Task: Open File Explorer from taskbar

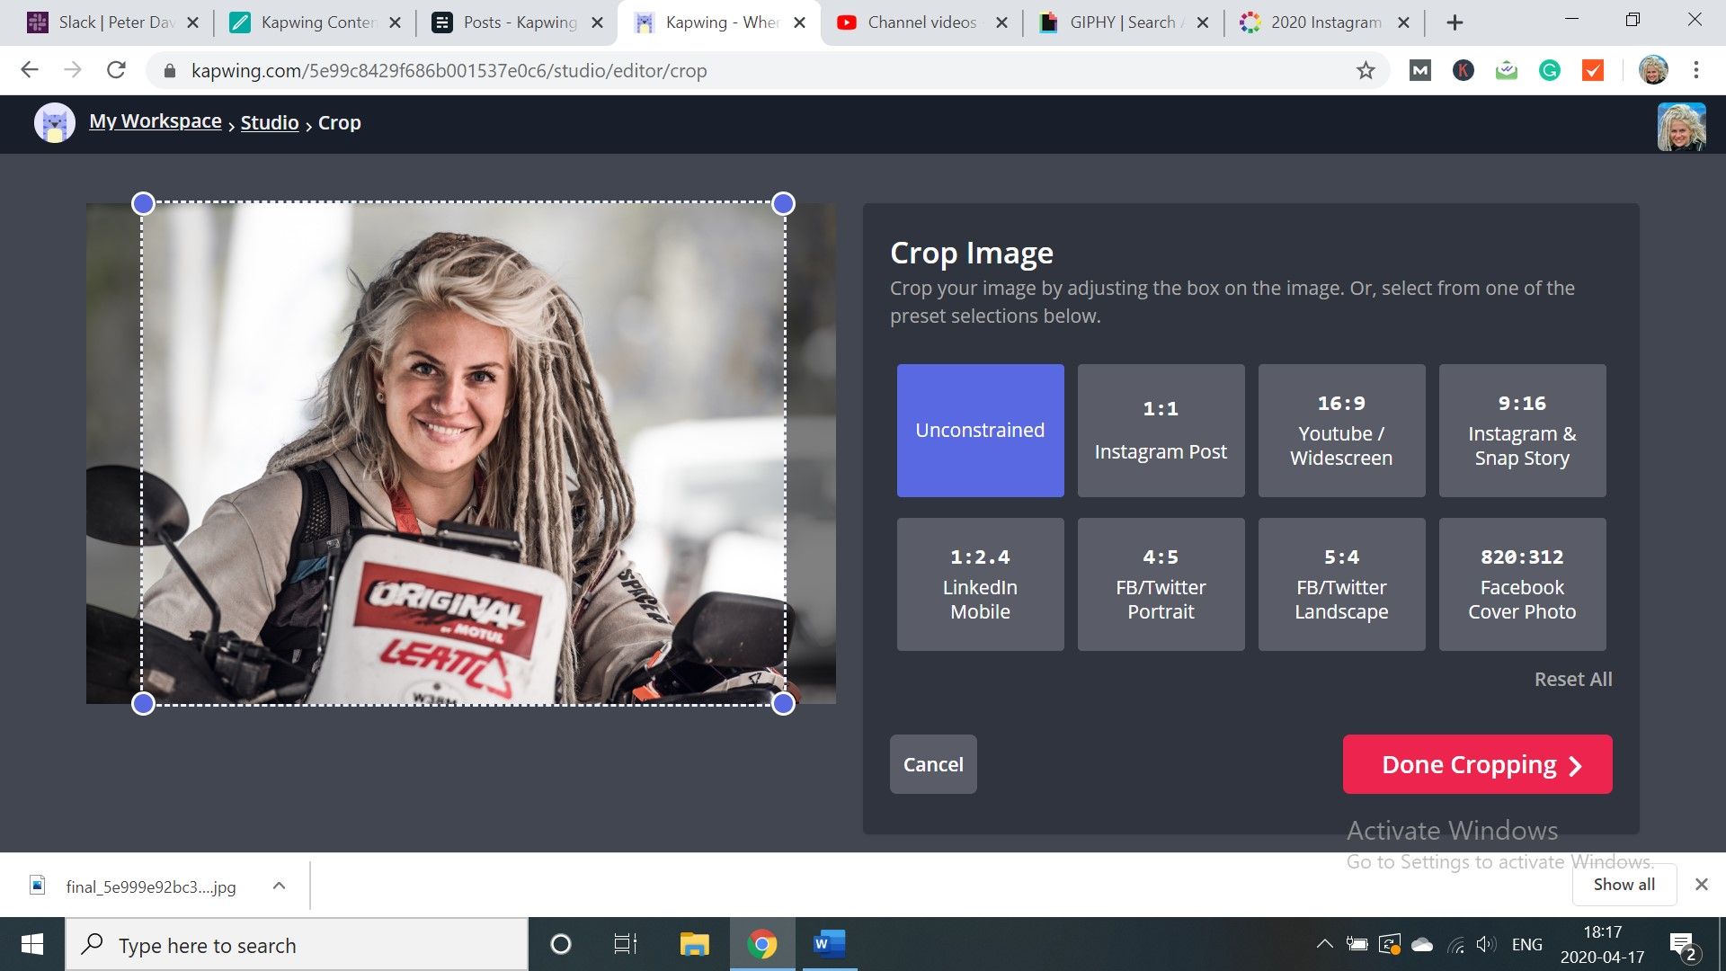Action: point(694,944)
